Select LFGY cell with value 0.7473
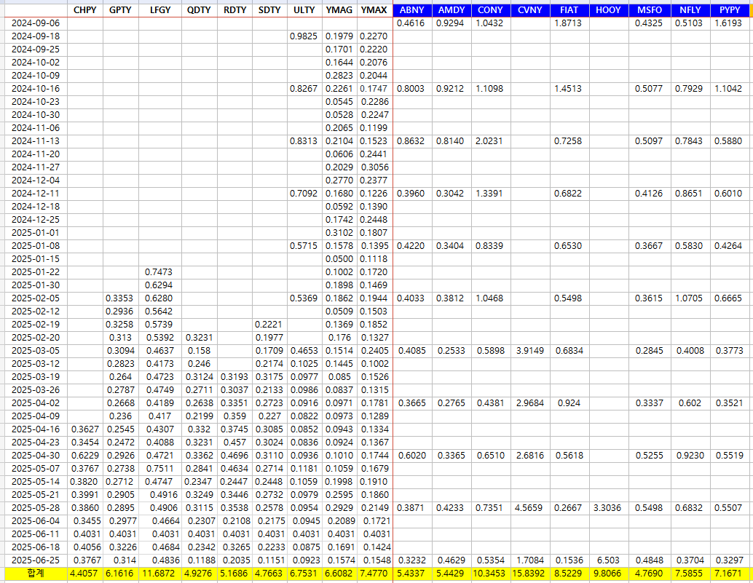The image size is (753, 583). point(160,272)
